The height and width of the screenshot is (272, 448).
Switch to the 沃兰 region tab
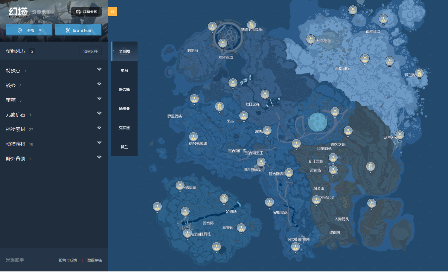click(x=124, y=147)
